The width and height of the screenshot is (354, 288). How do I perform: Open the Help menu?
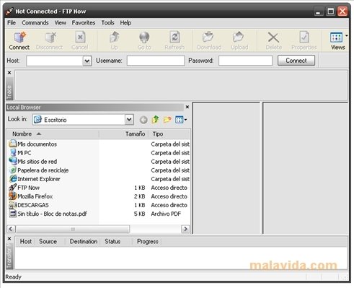[x=125, y=23]
